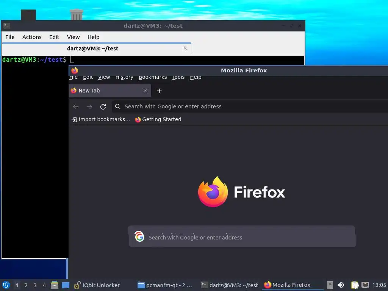Click the trash can icon on desktop

tap(77, 15)
